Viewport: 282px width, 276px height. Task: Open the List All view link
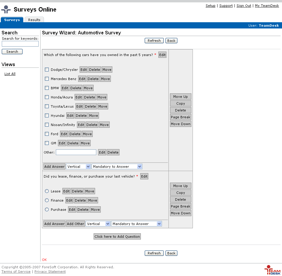point(10,74)
